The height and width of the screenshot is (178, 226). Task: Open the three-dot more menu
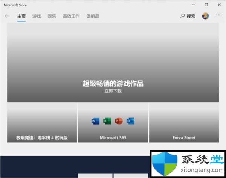[x=219, y=15]
